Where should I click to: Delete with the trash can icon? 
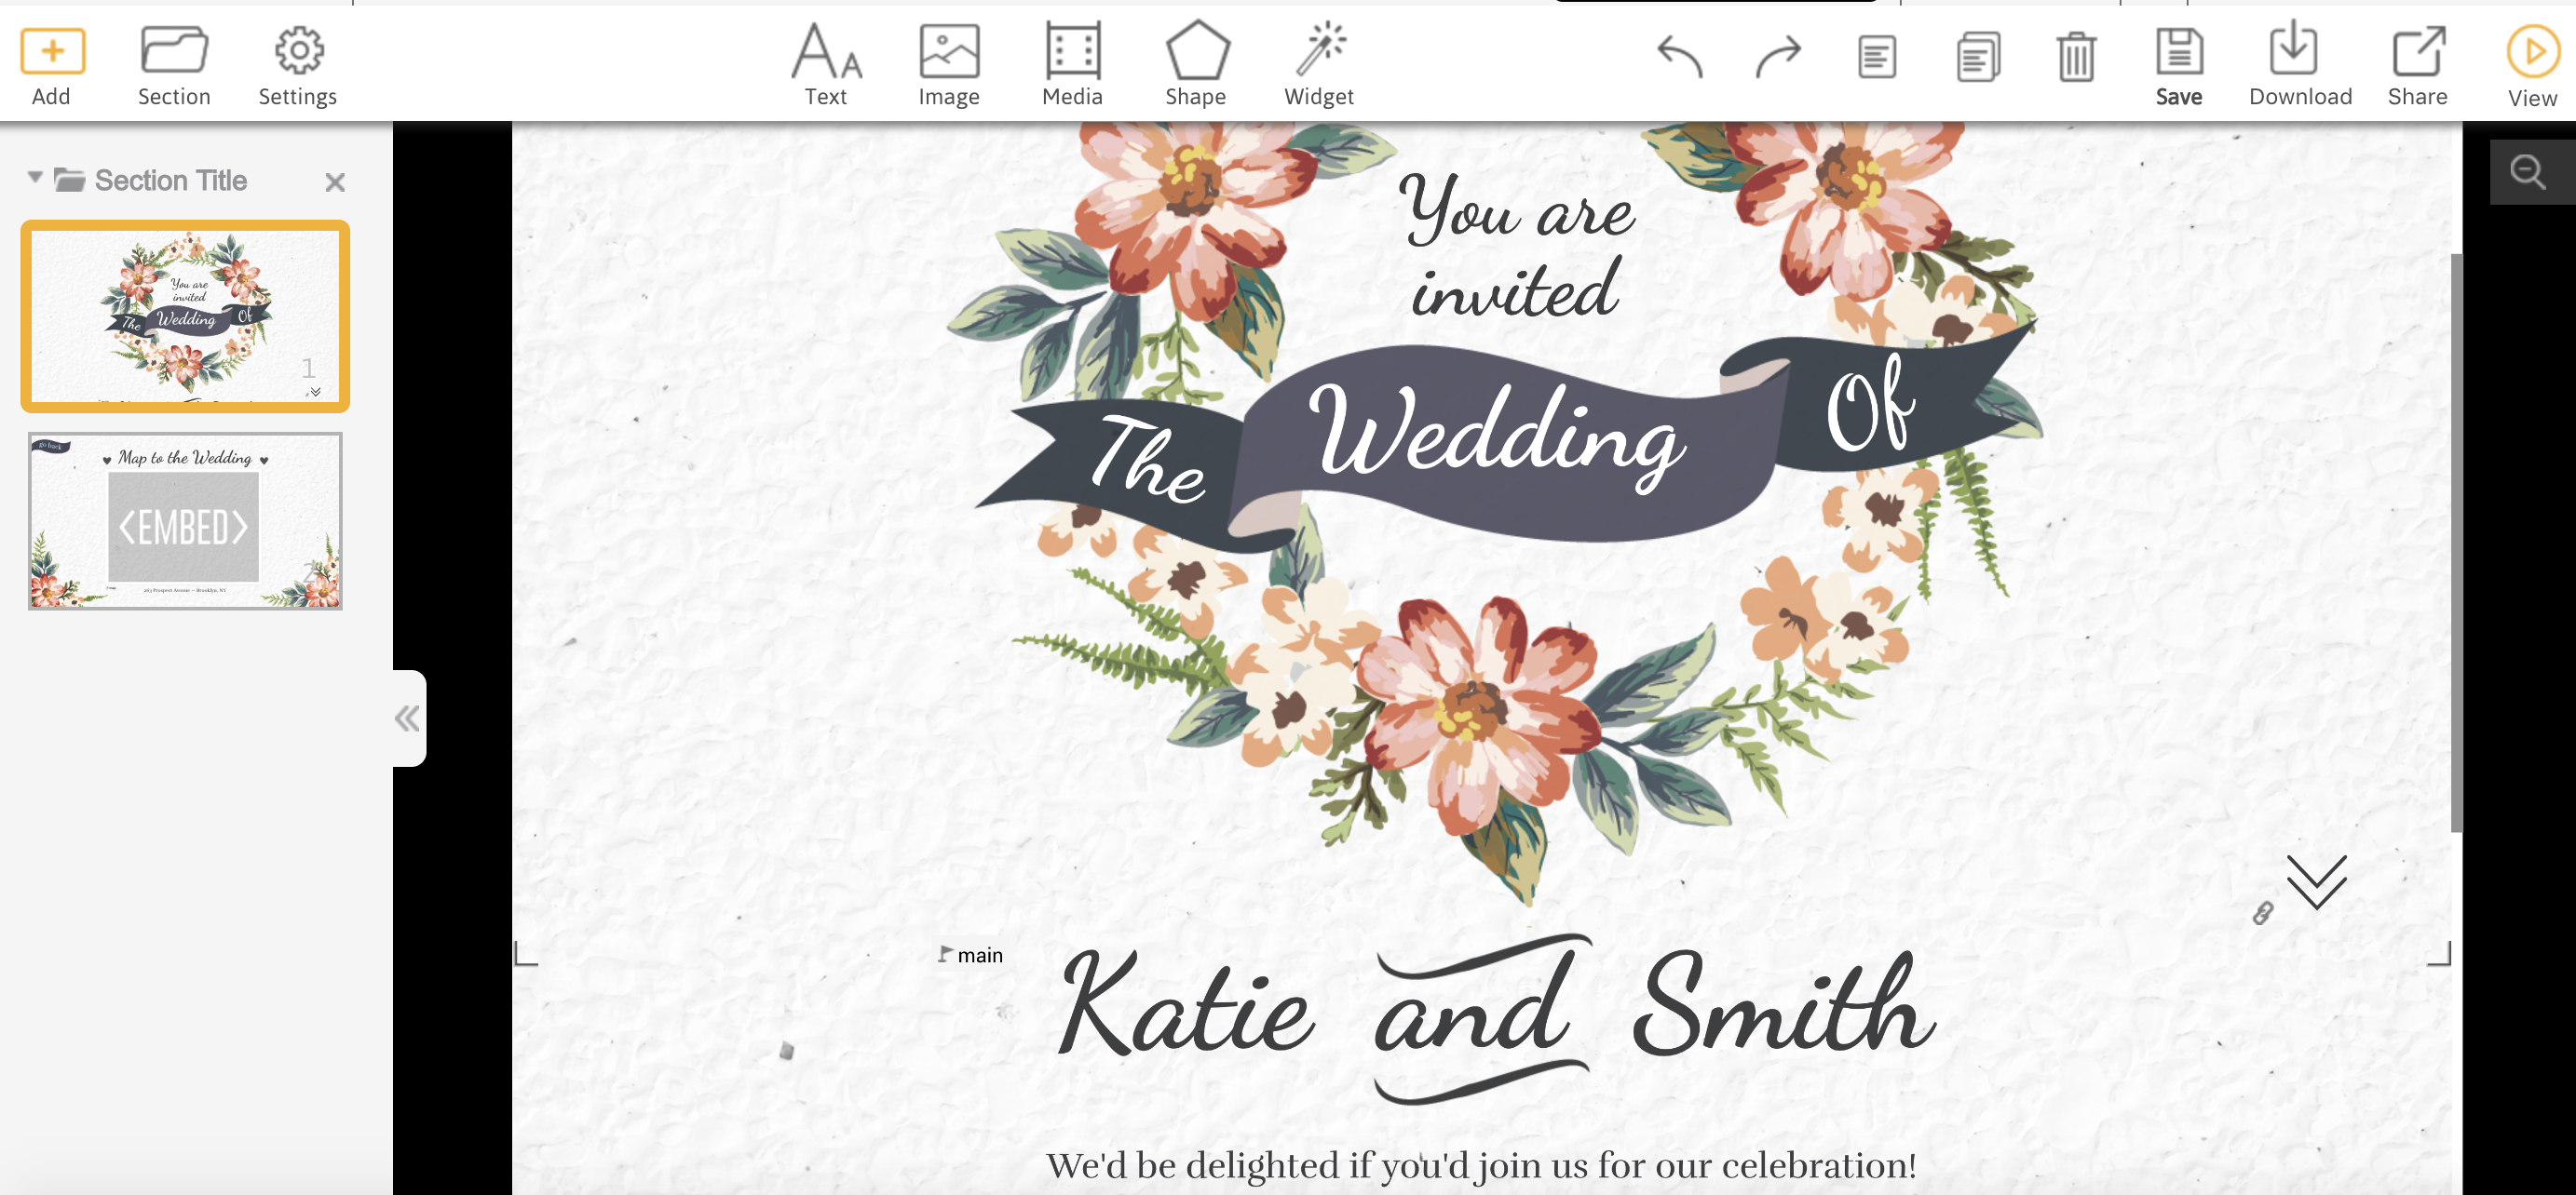coord(2076,56)
